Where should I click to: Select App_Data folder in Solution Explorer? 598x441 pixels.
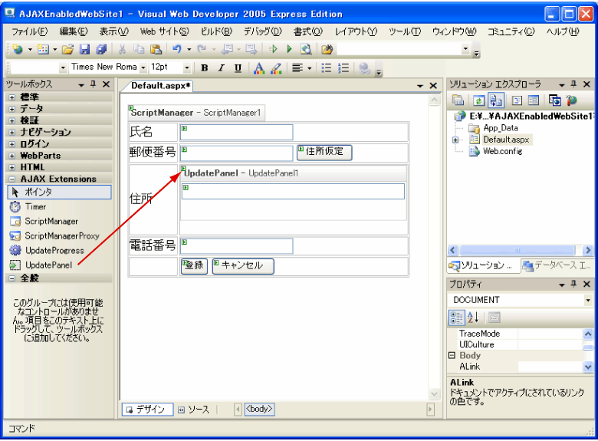pyautogui.click(x=501, y=128)
